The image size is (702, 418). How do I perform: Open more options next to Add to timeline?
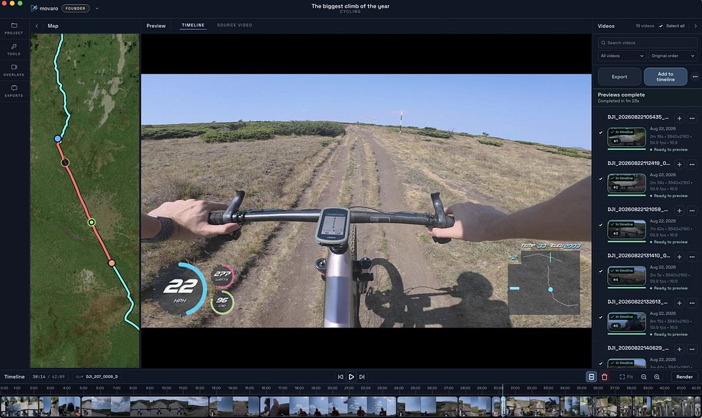point(695,77)
